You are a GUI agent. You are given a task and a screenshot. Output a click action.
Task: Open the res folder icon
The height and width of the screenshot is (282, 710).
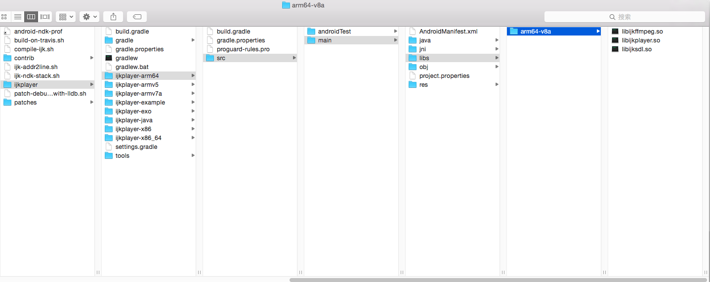tap(413, 85)
